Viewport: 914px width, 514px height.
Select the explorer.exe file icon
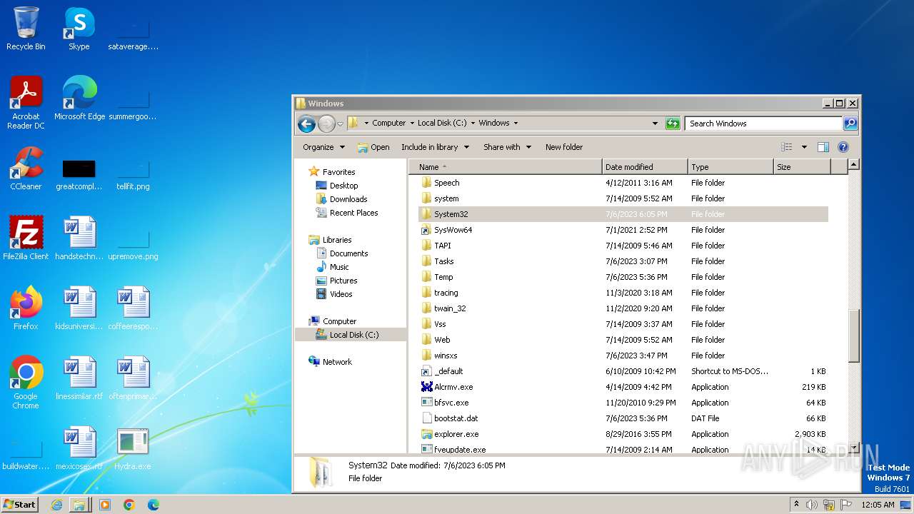427,434
